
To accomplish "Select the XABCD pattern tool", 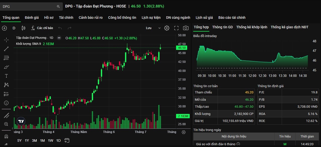I will (x=6, y=85).
